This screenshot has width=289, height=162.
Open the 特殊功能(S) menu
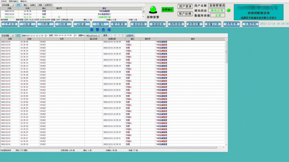[x=14, y=1]
